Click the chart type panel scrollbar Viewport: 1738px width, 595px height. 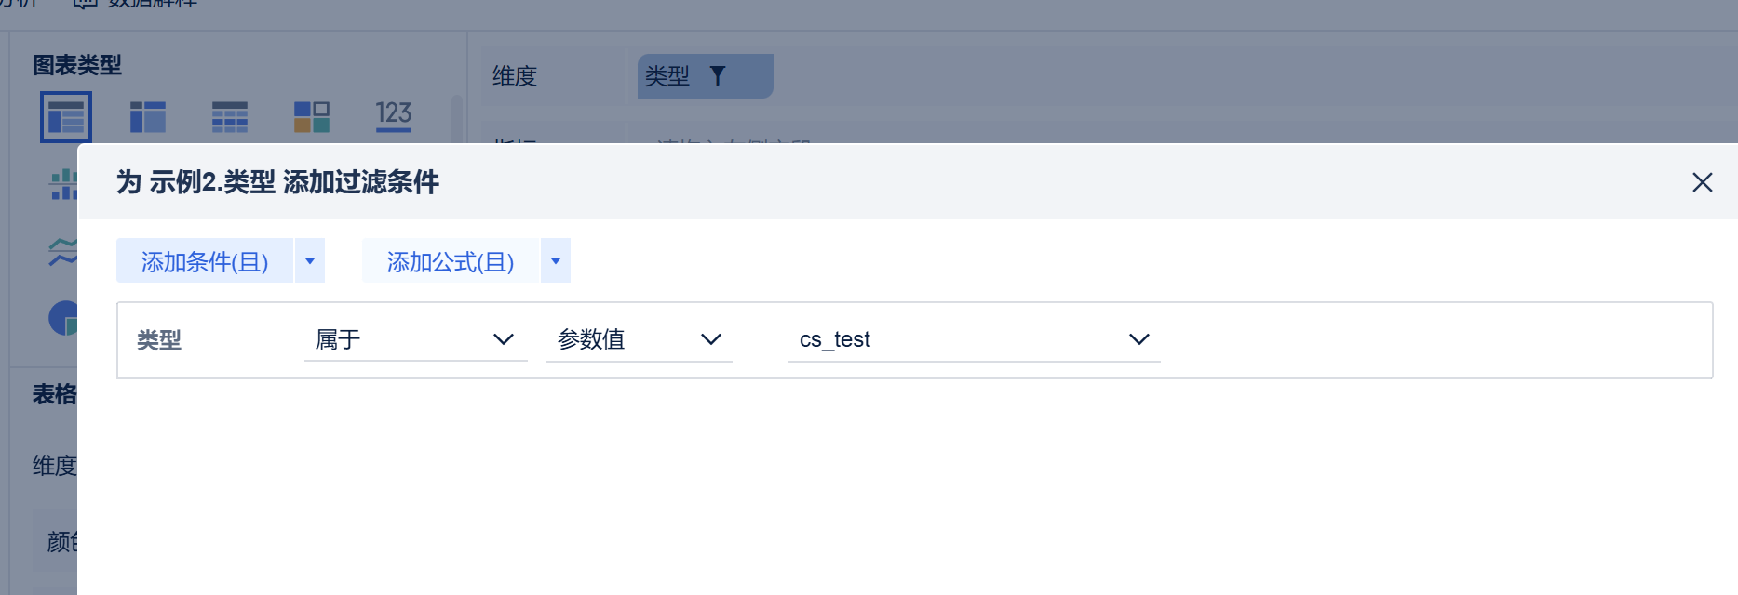click(456, 117)
